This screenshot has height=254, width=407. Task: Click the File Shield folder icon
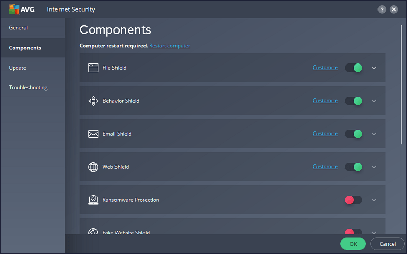(93, 68)
